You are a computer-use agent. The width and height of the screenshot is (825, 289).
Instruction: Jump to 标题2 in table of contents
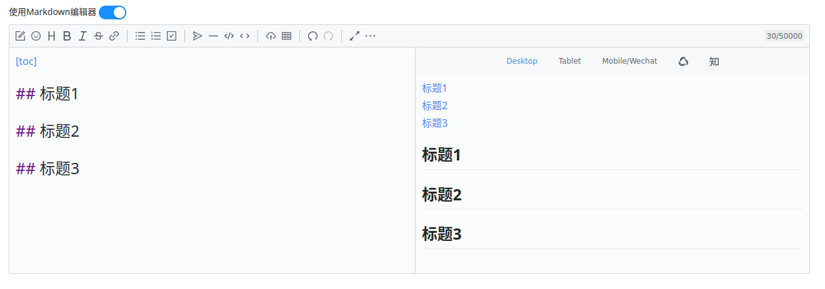tap(434, 106)
